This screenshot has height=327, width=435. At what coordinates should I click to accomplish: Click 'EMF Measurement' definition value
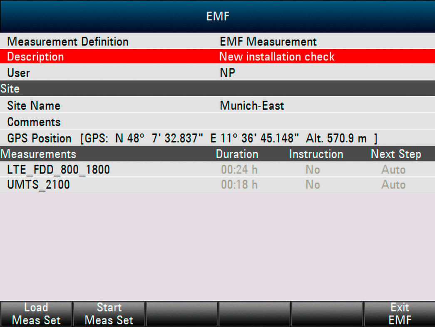click(268, 42)
